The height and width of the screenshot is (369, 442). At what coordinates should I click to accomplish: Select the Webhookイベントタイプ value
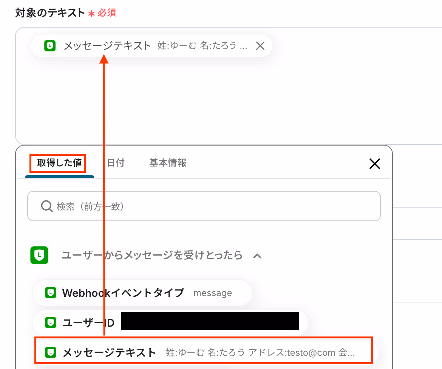[142, 293]
